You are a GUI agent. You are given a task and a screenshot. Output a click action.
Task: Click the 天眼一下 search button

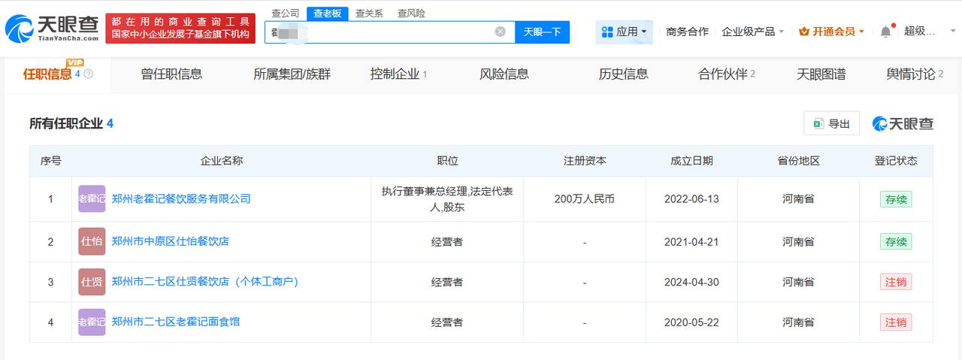tap(542, 32)
